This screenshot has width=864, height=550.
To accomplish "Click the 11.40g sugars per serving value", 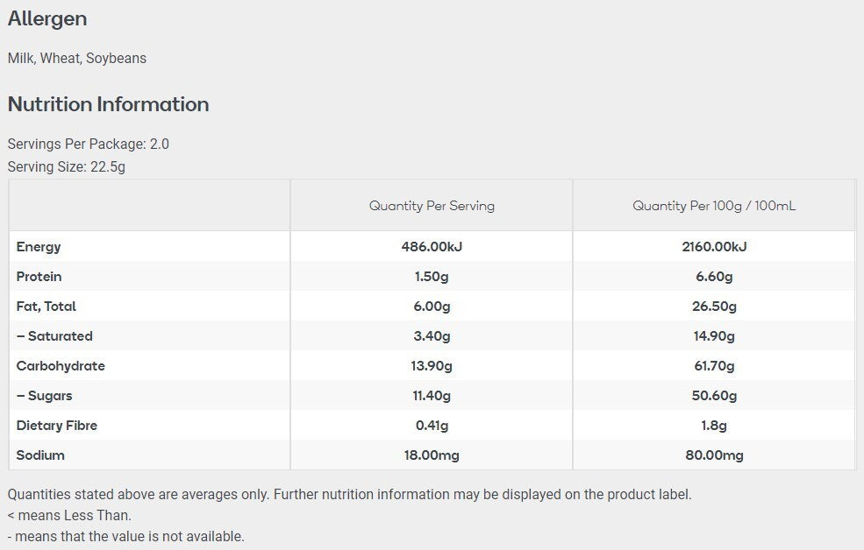I will 432,396.
